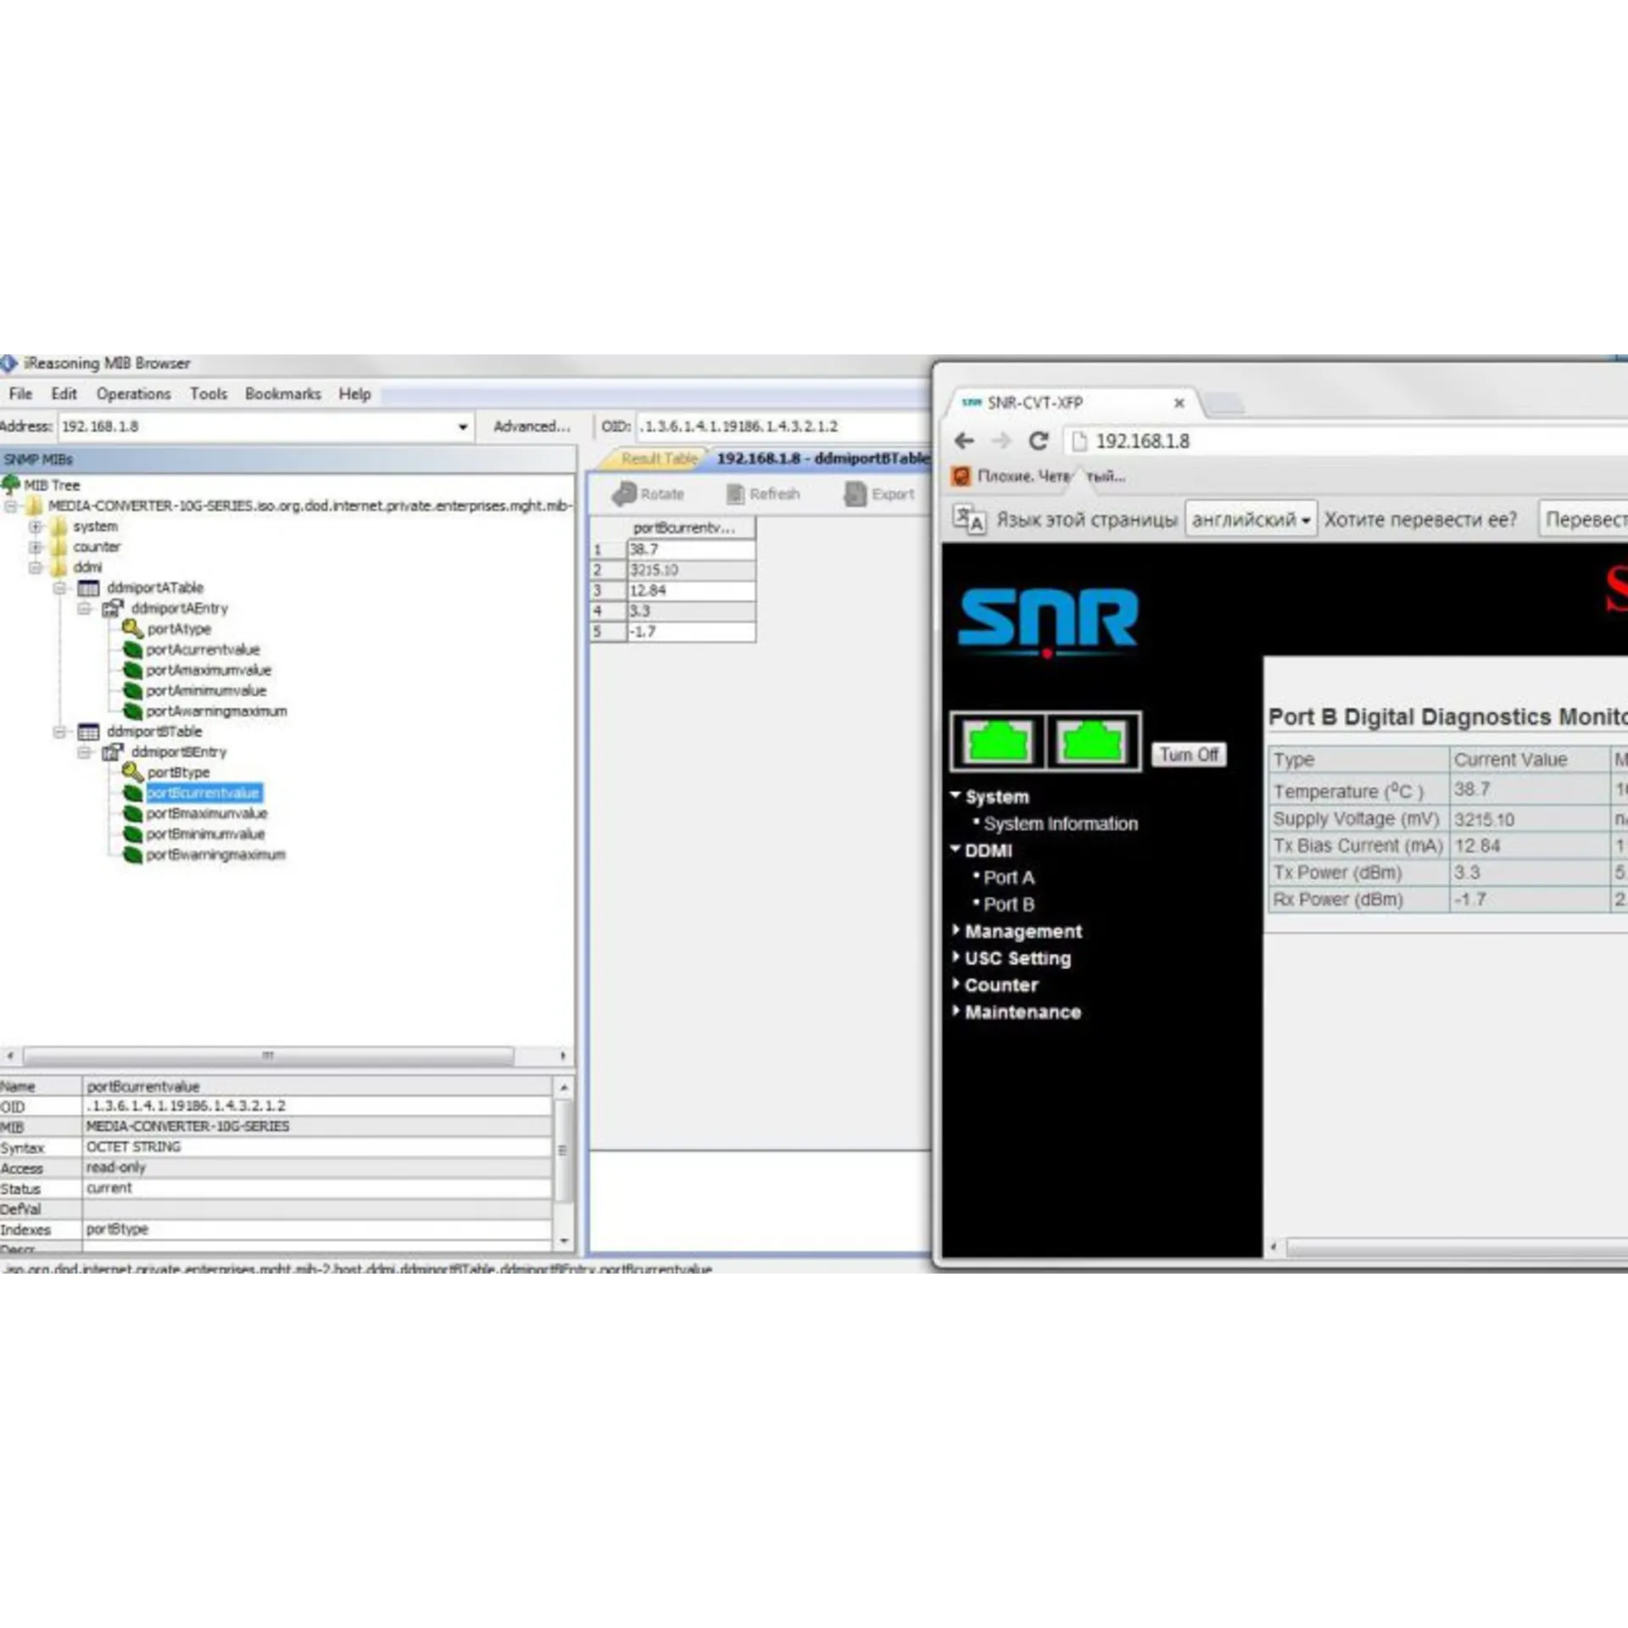Expand the counter folder in MIB tree
The image size is (1628, 1628).
pyautogui.click(x=36, y=547)
